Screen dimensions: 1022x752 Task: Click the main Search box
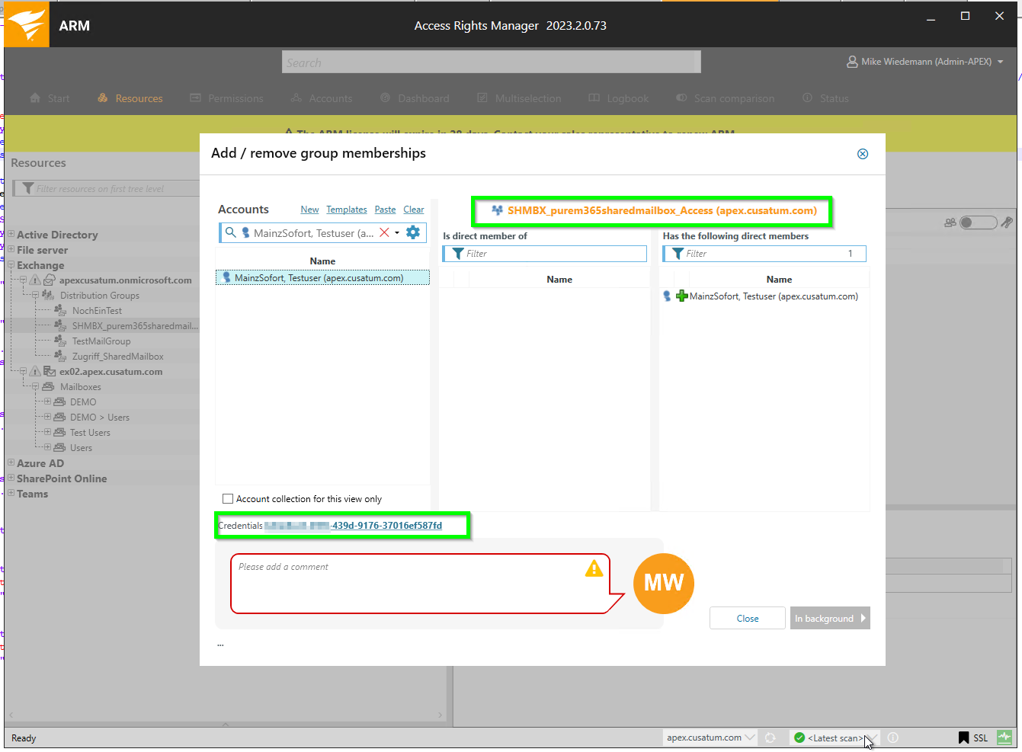[492, 62]
